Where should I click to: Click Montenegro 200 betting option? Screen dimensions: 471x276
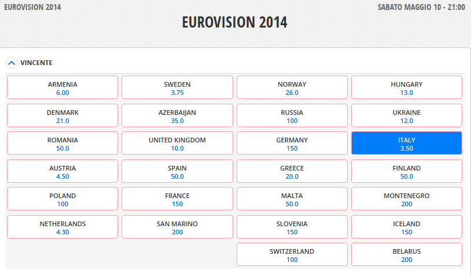point(406,199)
